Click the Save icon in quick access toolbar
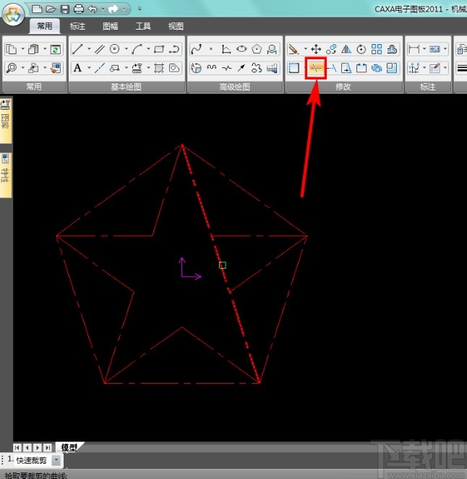Image resolution: width=467 pixels, height=479 pixels. [65, 9]
